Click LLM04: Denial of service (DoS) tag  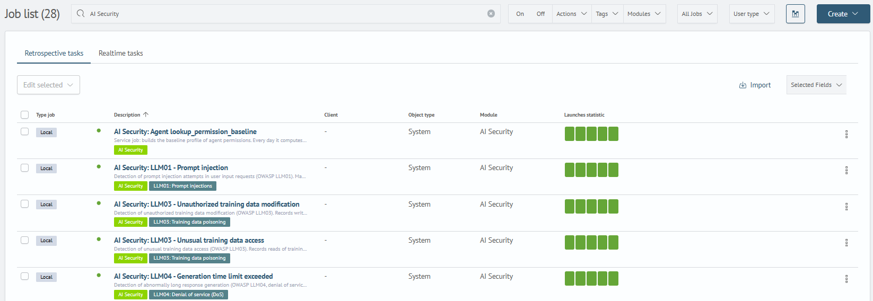pos(188,295)
